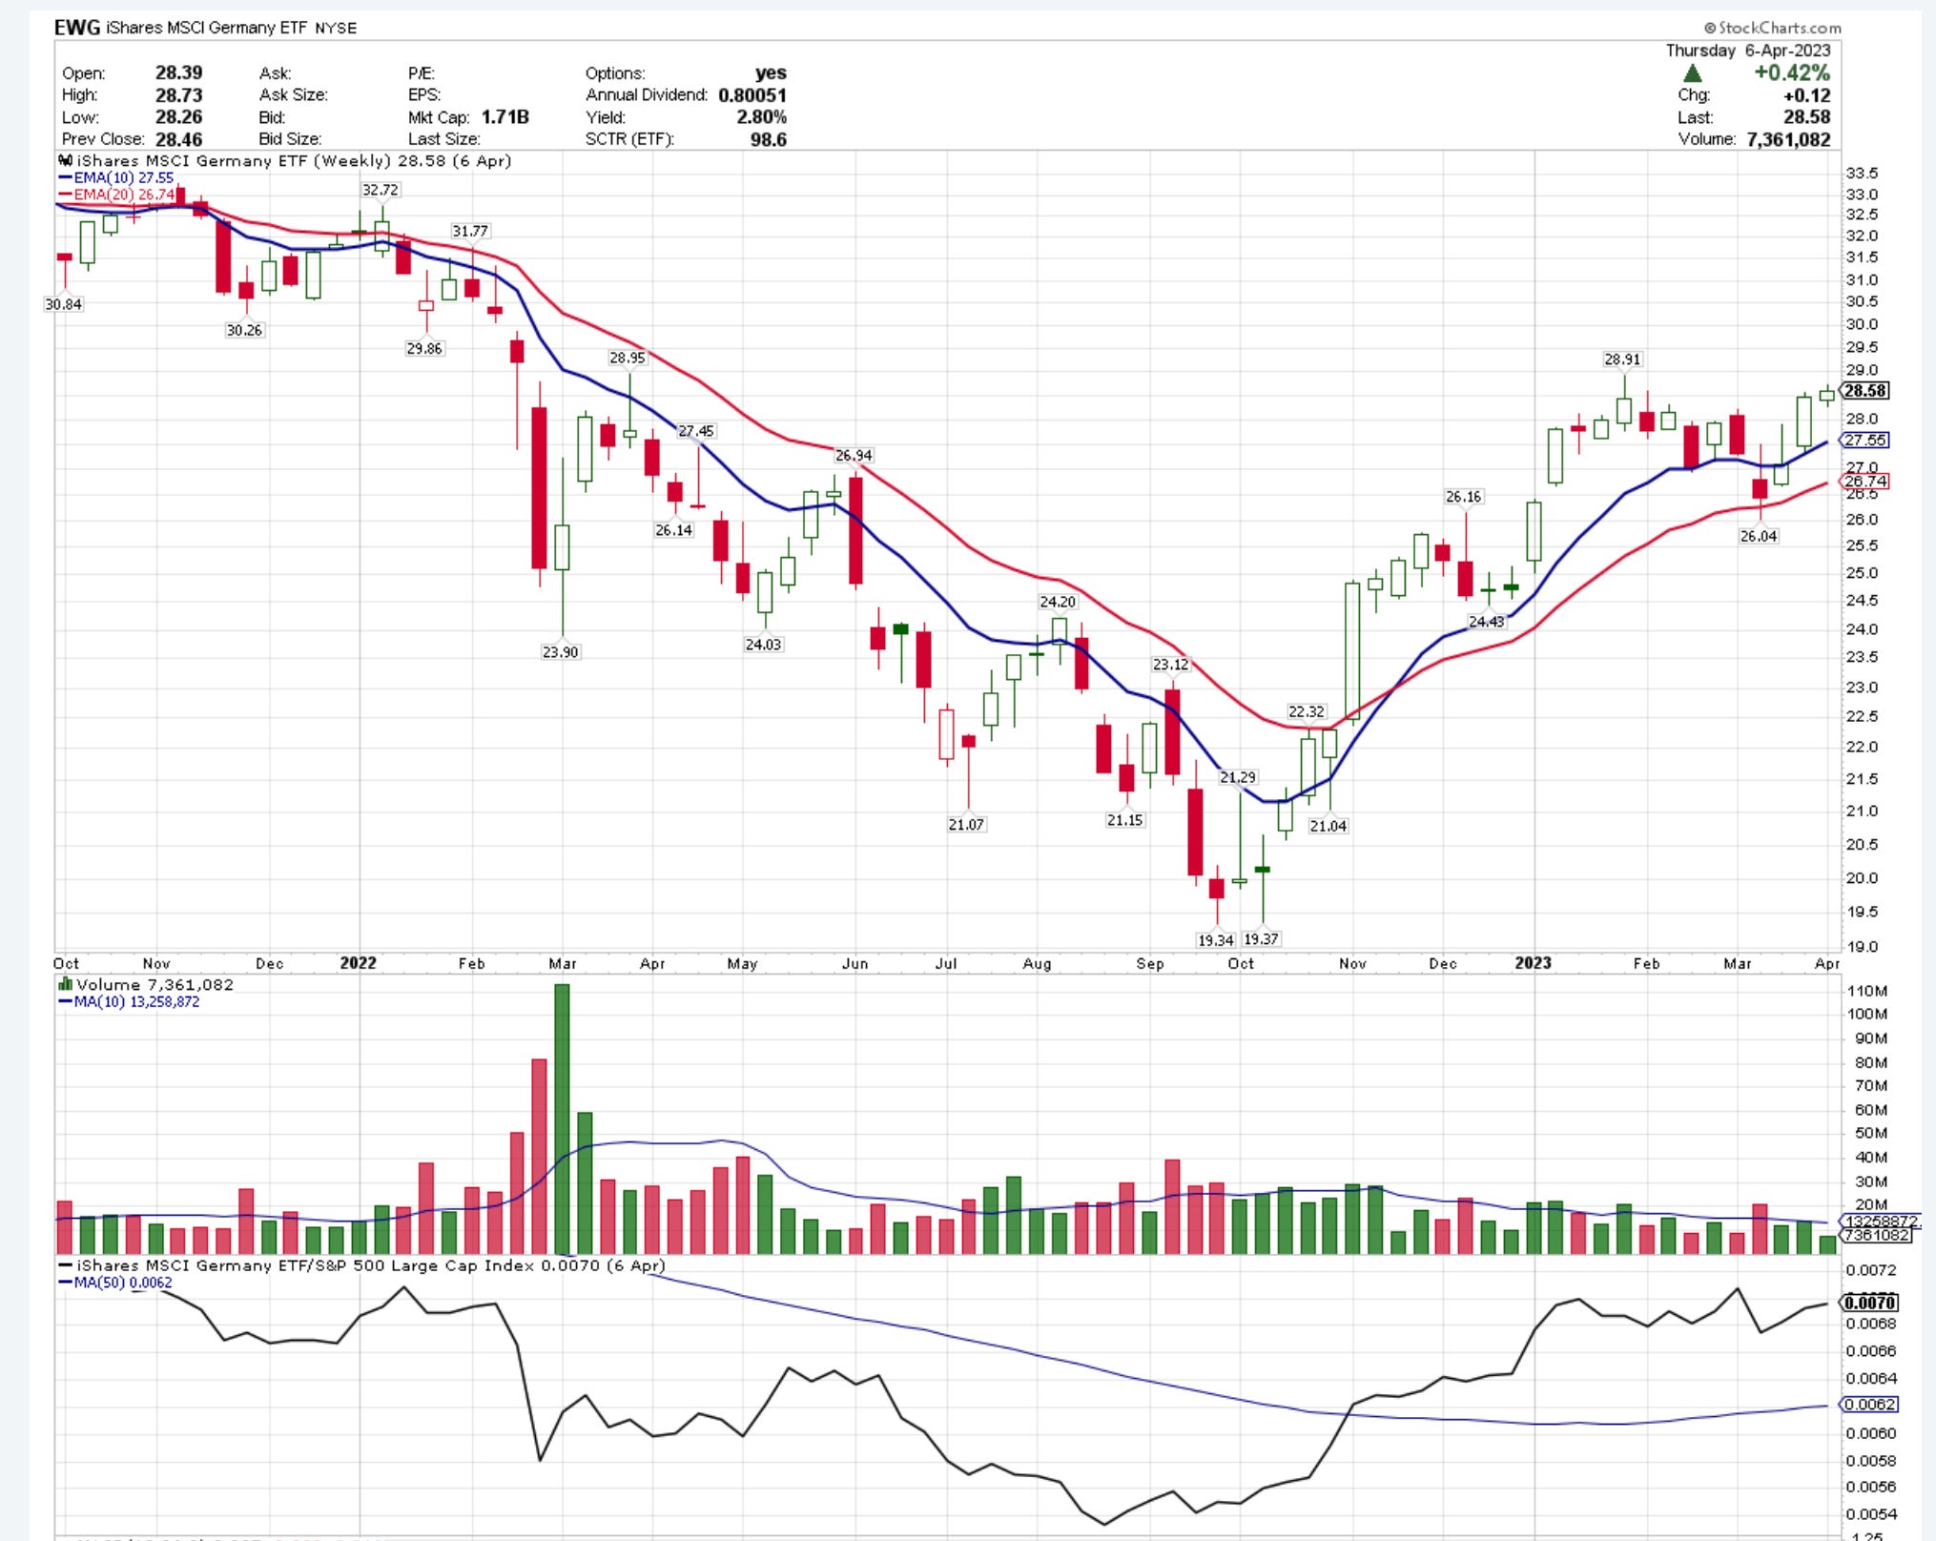Click the 21.04 price label

(1328, 826)
